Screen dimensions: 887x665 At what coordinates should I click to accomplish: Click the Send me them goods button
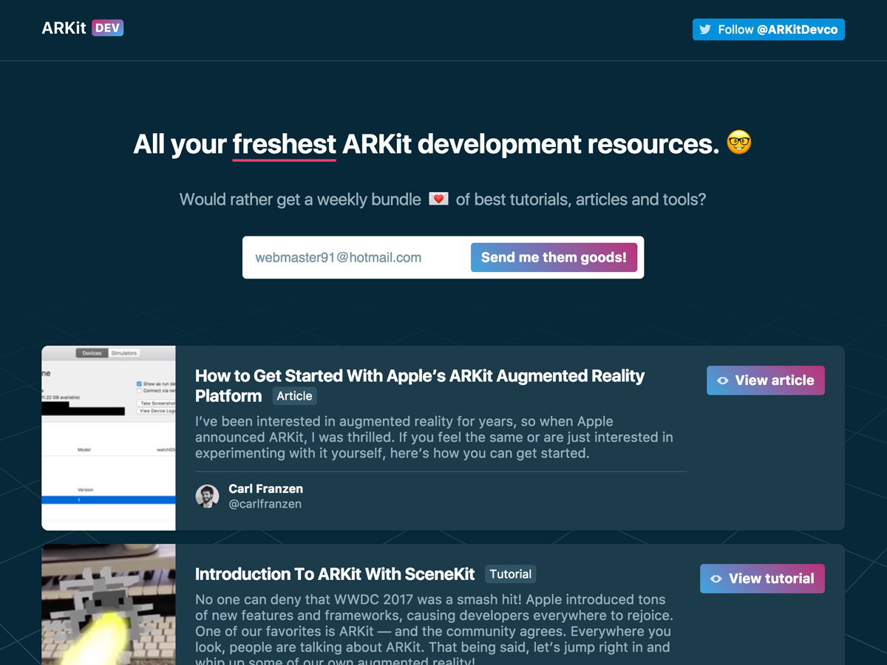coord(554,257)
